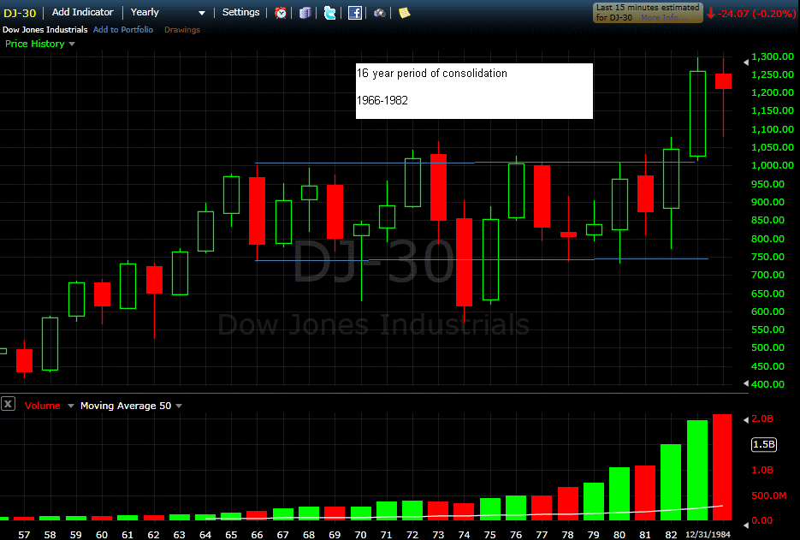800x540 pixels.
Task: Click the alarm clock alert icon
Action: [x=281, y=13]
